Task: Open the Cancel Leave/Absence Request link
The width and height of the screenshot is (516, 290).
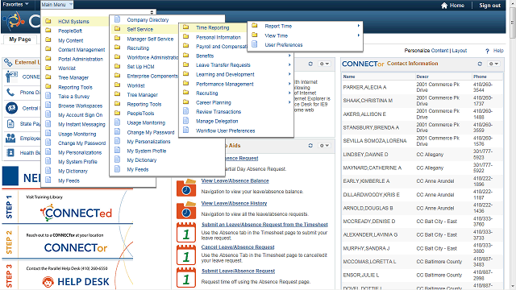Action: tap(238, 247)
